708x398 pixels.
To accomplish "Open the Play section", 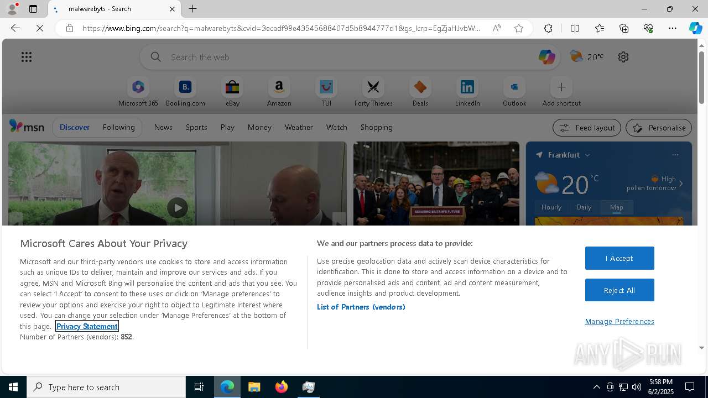I will pos(227,127).
